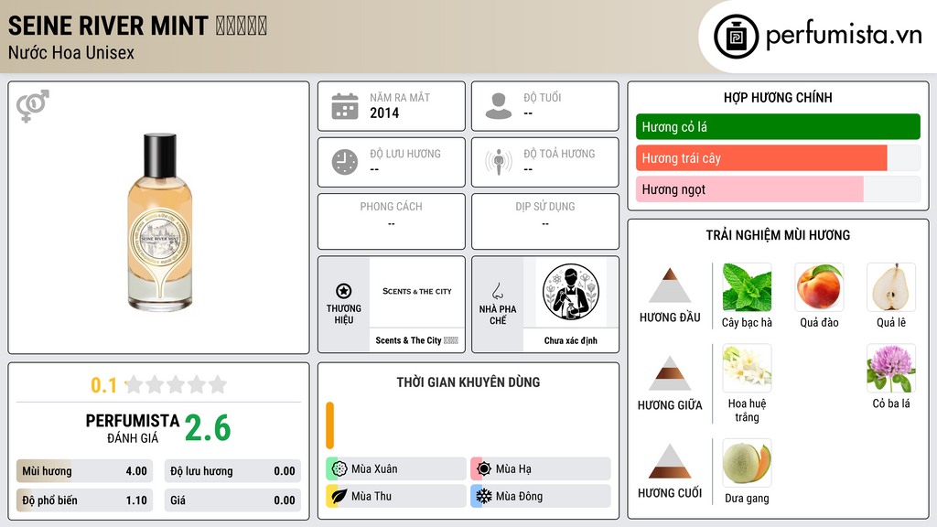Click the Dưa gang melon image
The width and height of the screenshot is (937, 527).
point(747,463)
